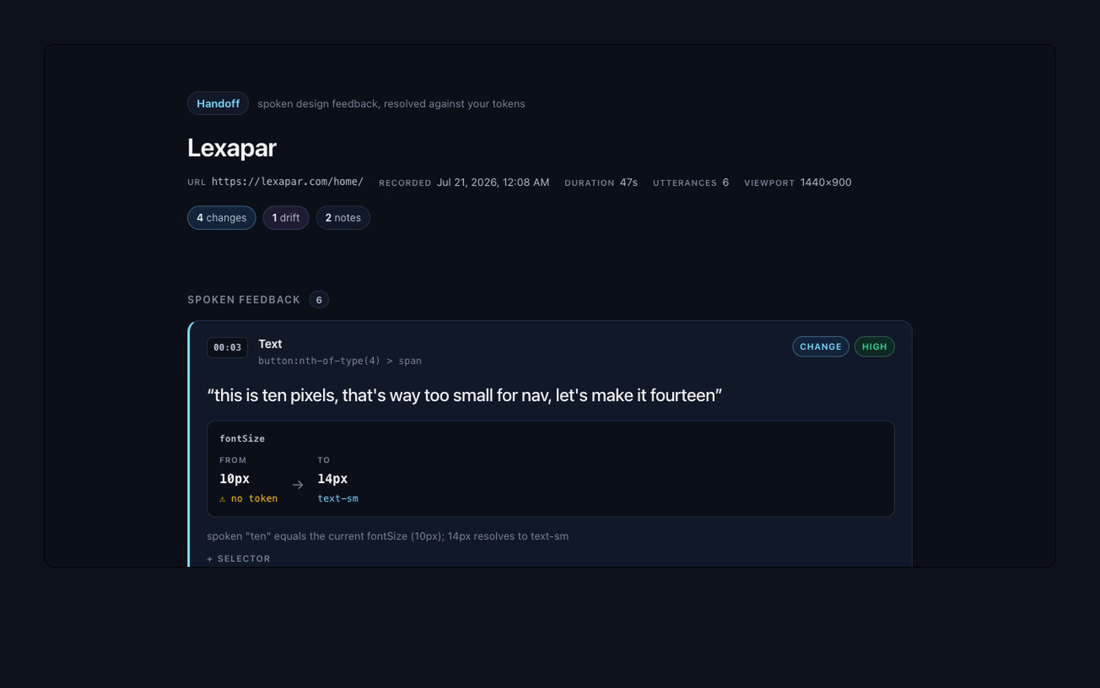1100x688 pixels.
Task: Click the text-sm token link
Action: (338, 498)
